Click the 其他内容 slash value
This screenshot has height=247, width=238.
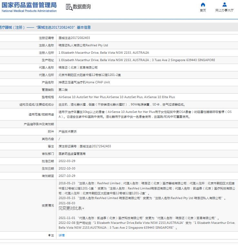[59, 139]
